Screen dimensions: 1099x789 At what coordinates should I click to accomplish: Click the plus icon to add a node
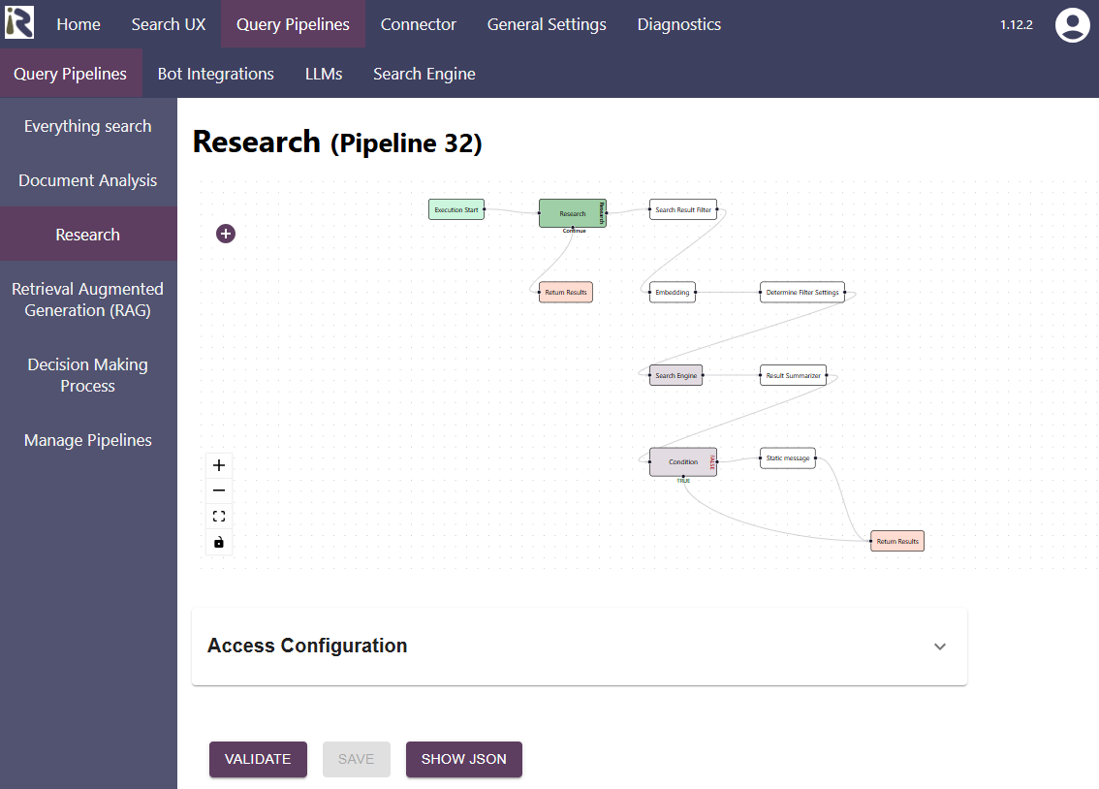(226, 234)
